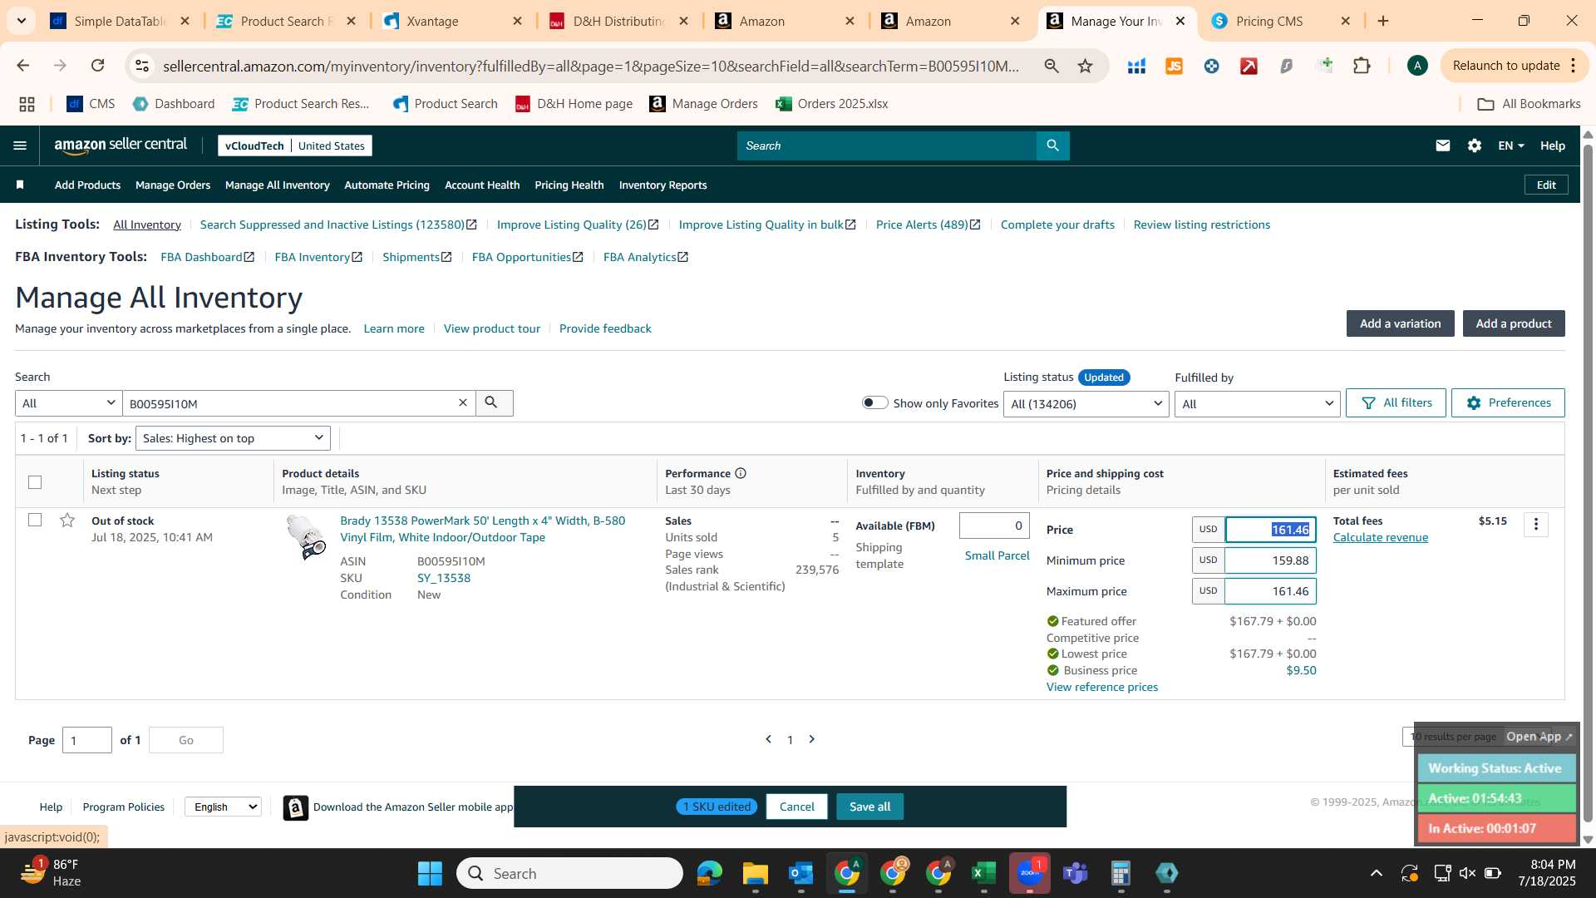Open the Relaunch to update menu dots
This screenshot has height=898, width=1596.
pyautogui.click(x=1574, y=66)
